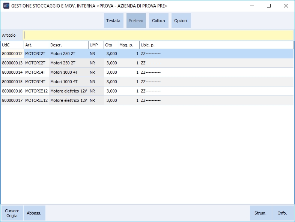Image resolution: width=295 pixels, height=222 pixels.
Task: Click Motore elettrico 12V in row 800000017
Action: [x=68, y=100]
